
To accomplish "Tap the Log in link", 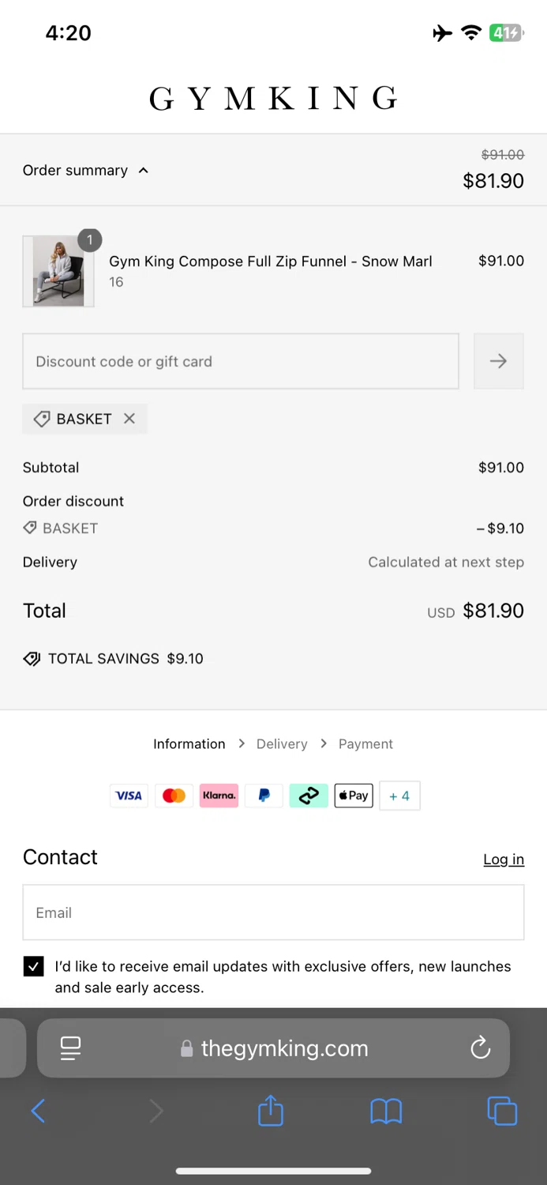I will (504, 859).
